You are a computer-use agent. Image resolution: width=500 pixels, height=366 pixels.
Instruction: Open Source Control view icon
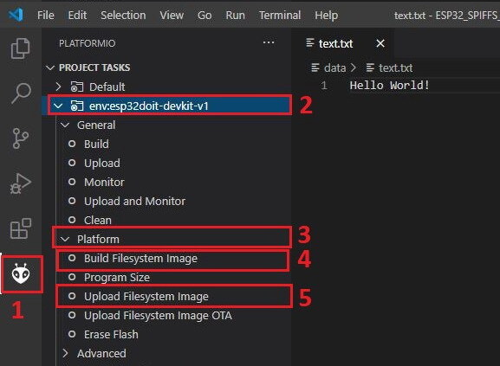point(21,138)
